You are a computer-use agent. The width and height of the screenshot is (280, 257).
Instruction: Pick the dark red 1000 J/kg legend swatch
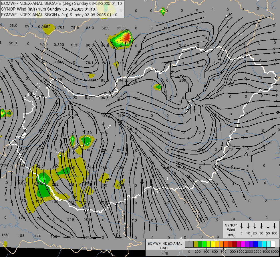pos(234,244)
